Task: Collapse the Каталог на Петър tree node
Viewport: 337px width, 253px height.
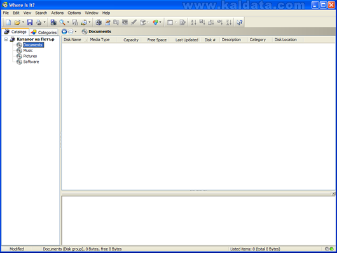Action: point(6,39)
